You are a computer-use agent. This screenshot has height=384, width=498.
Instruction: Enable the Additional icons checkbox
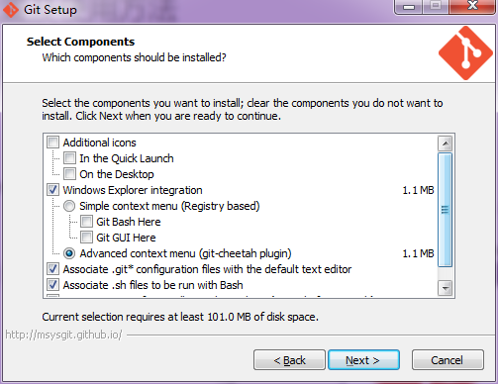pos(52,143)
